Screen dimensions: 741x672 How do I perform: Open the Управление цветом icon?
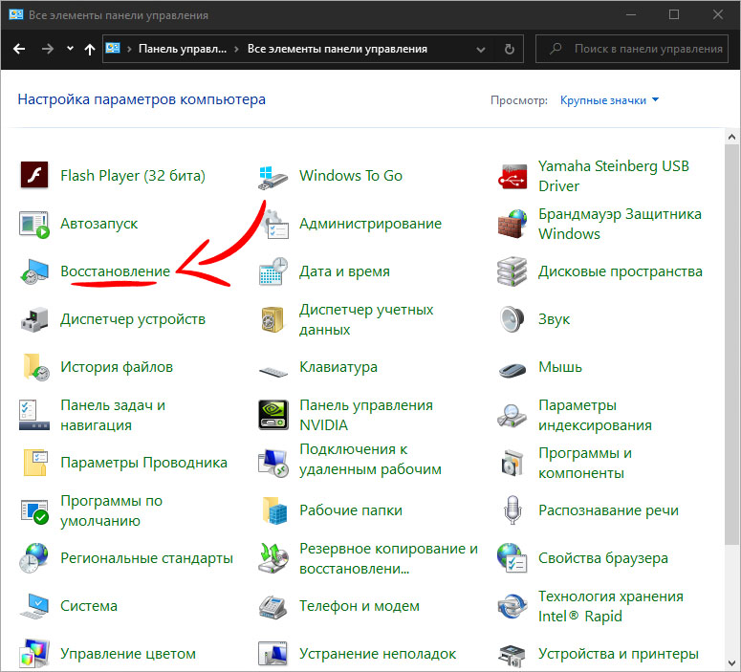(34, 654)
